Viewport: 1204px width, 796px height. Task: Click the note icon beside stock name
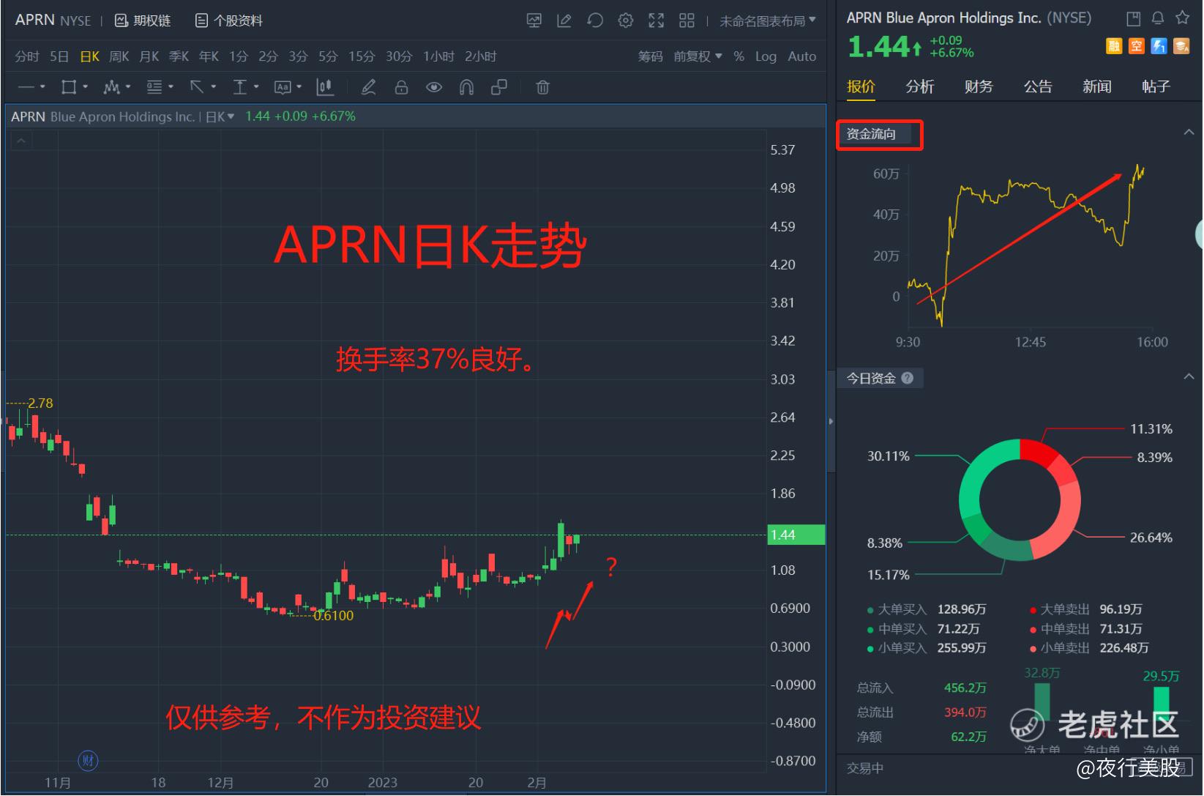click(1133, 18)
